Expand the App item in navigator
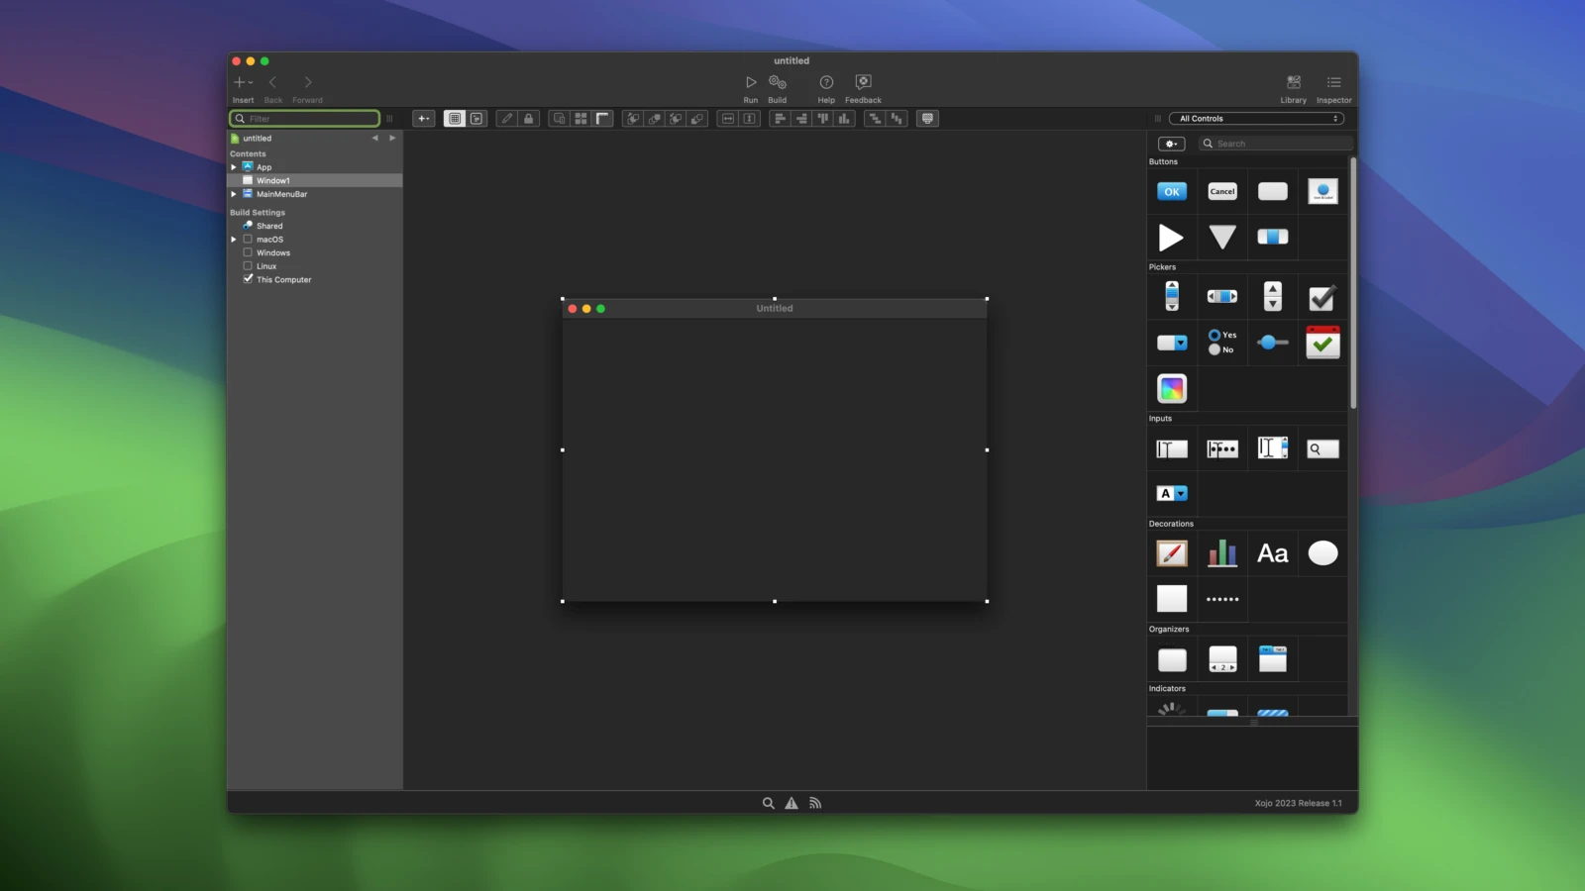1585x891 pixels. tap(234, 167)
